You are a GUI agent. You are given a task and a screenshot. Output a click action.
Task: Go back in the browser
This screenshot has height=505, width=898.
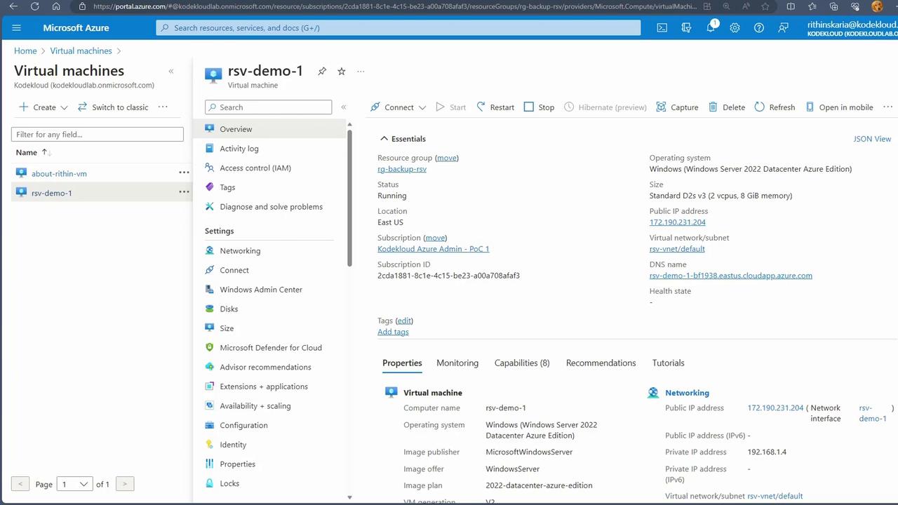pyautogui.click(x=13, y=6)
